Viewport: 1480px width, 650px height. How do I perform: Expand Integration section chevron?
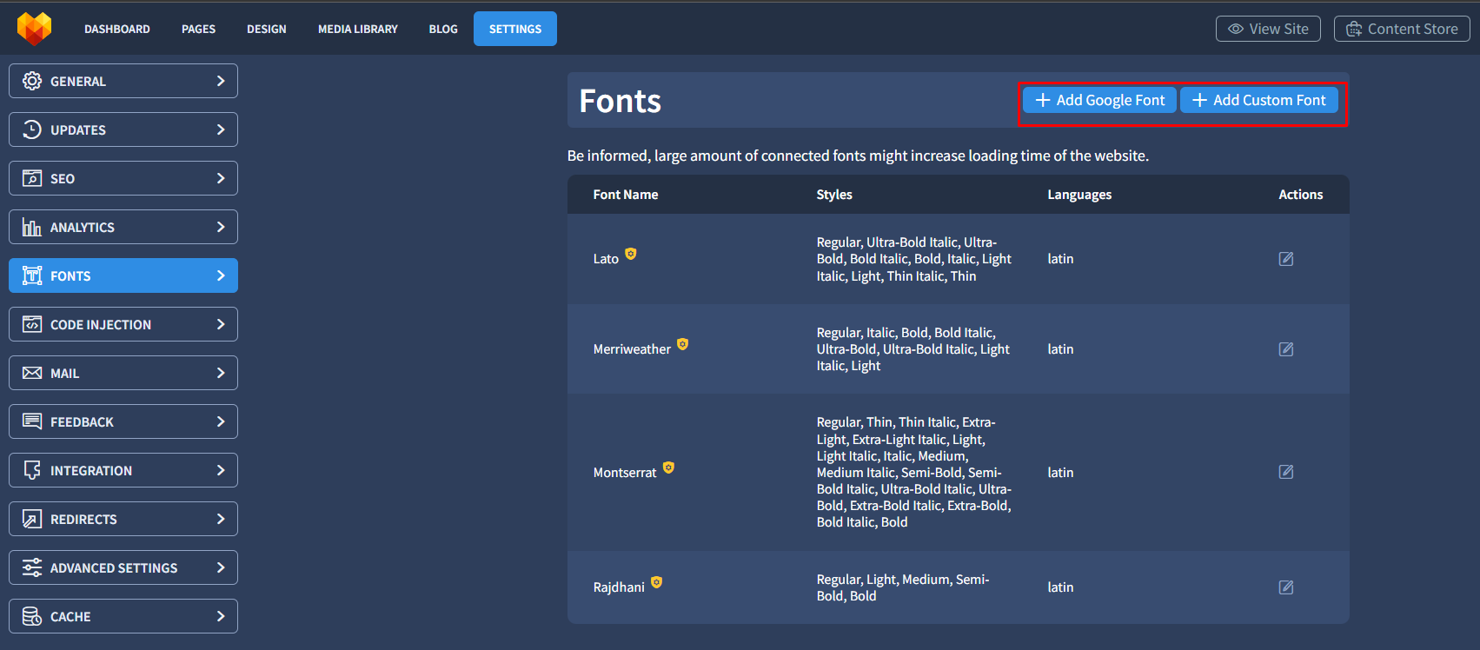point(221,470)
